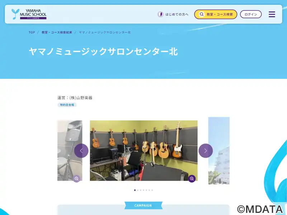The image size is (287, 215).
Task: Open the はじめての方へ link
Action: 177,14
